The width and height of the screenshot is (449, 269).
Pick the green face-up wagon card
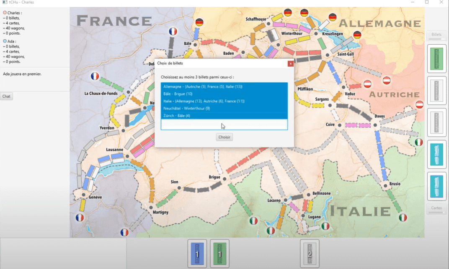(x=437, y=59)
